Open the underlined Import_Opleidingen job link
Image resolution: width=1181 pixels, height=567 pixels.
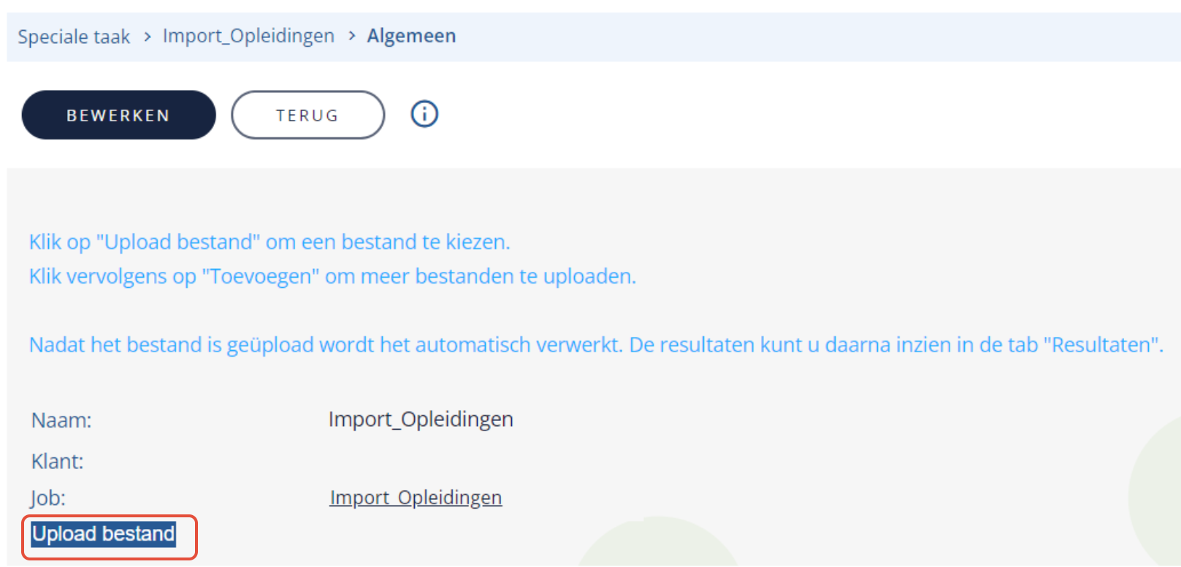416,498
